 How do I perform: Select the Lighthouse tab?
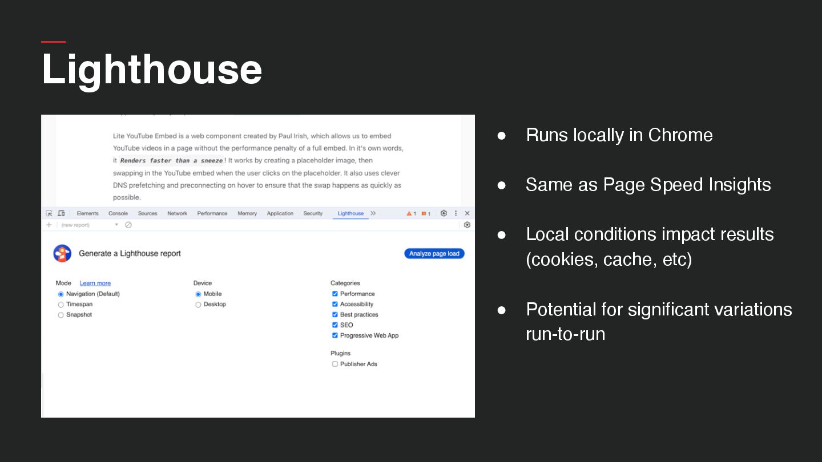pyautogui.click(x=350, y=213)
